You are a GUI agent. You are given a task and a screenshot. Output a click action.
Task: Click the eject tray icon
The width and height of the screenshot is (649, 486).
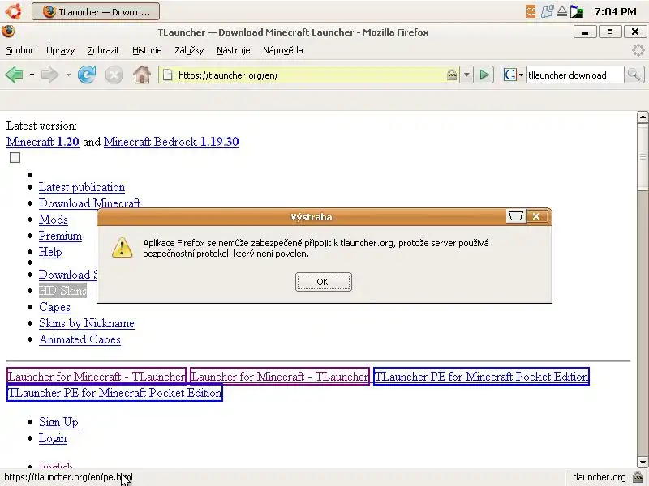(x=561, y=11)
